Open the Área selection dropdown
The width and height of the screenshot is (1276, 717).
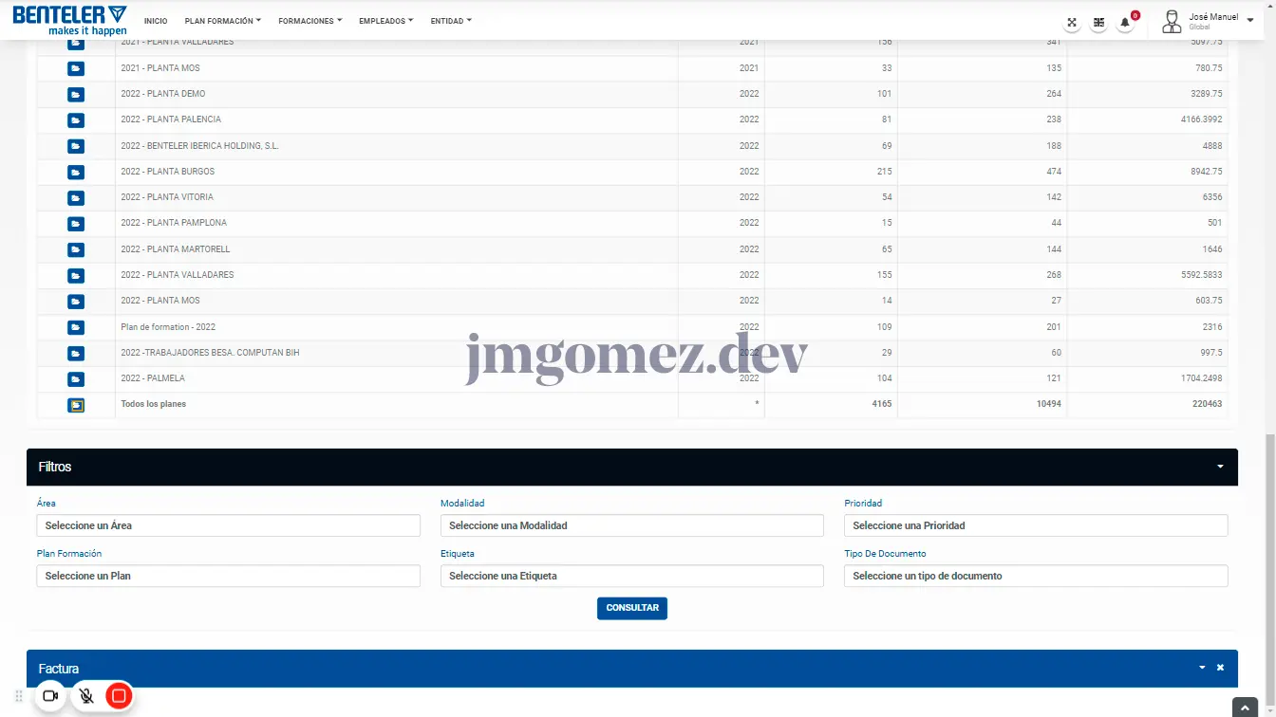tap(228, 525)
